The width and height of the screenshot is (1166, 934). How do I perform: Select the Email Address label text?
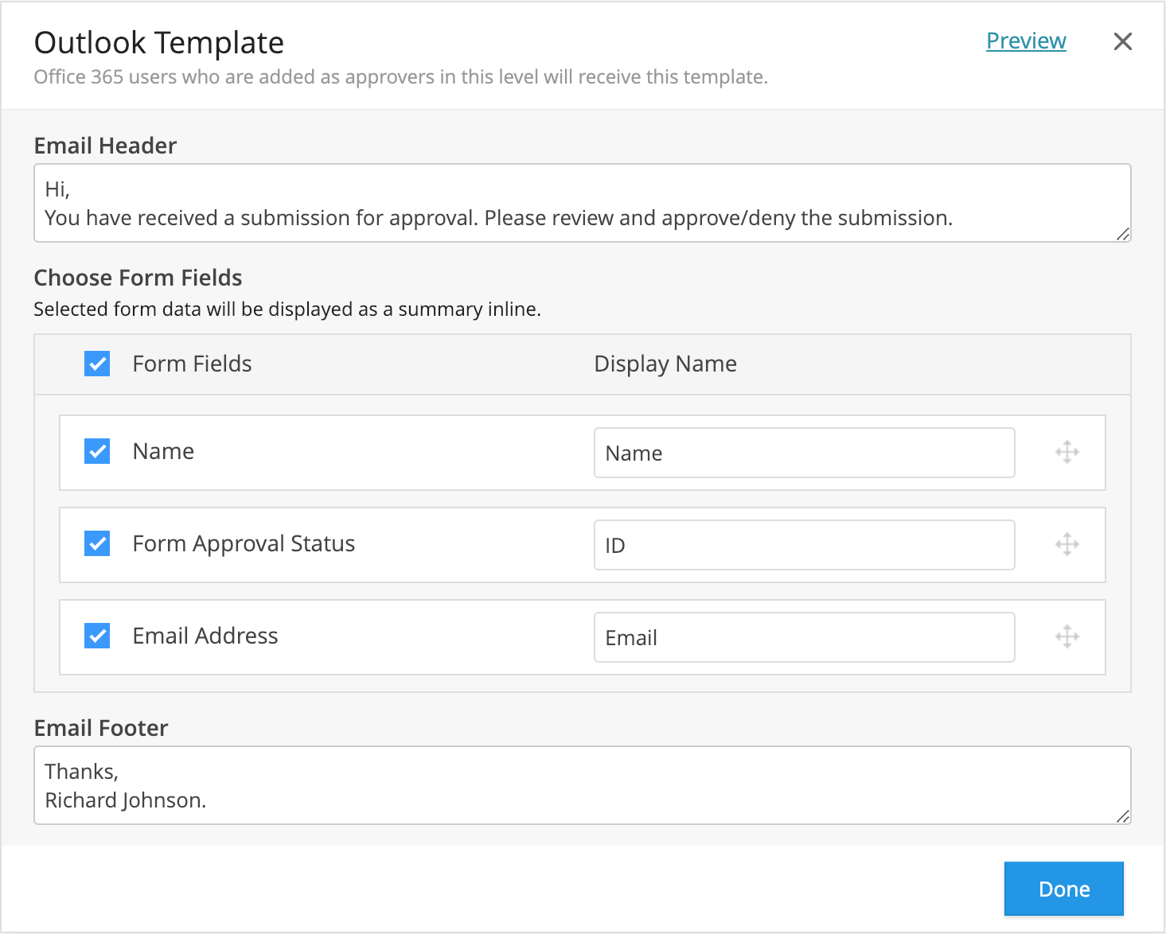point(205,636)
